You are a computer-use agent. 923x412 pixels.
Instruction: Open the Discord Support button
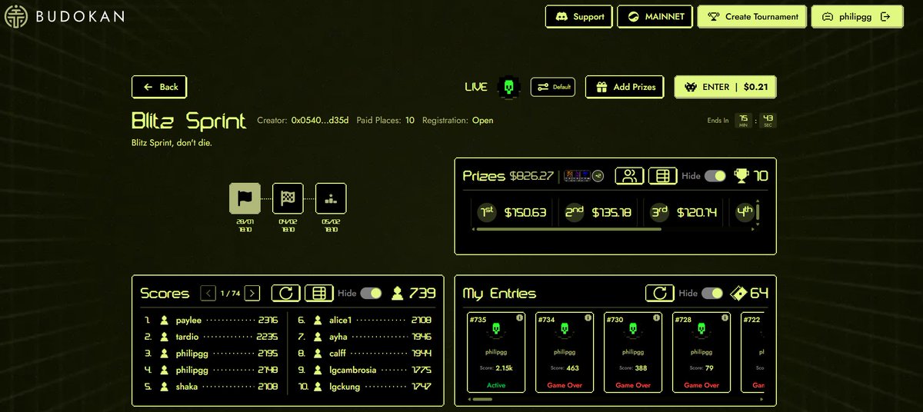tap(579, 16)
